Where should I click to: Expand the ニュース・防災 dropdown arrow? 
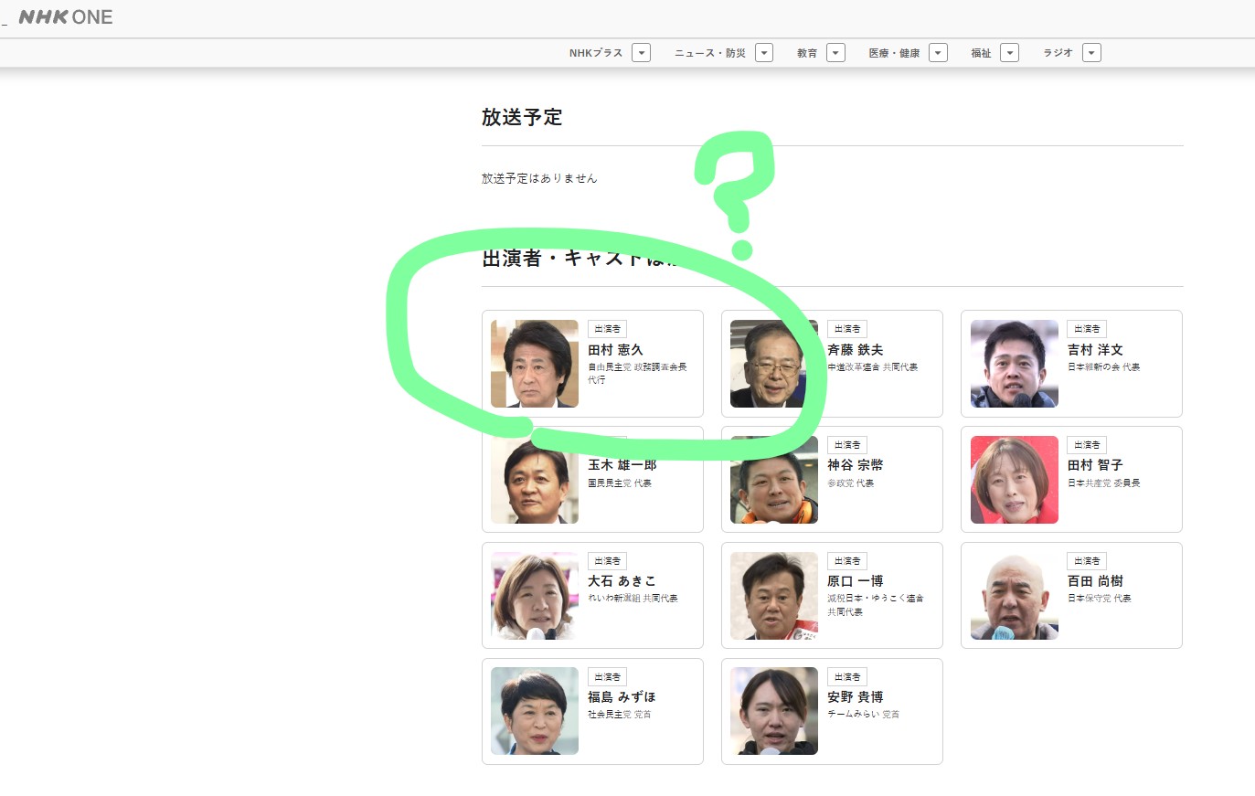[764, 53]
